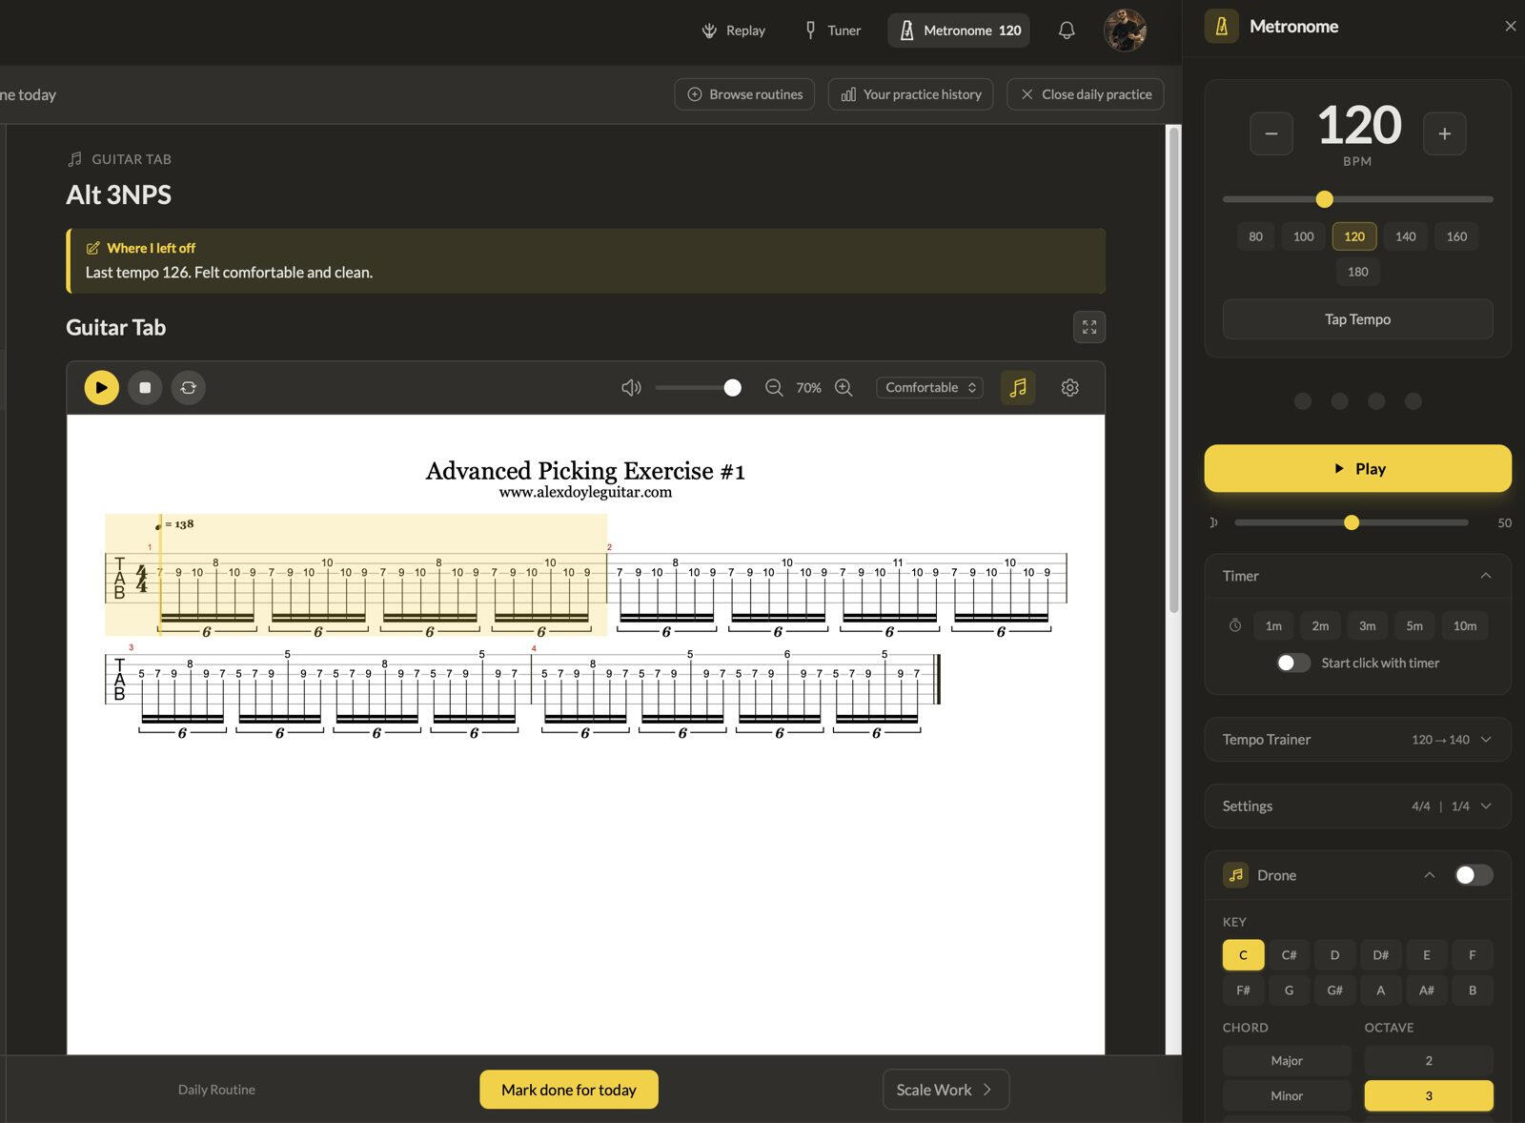Open Your practice history
The width and height of the screenshot is (1525, 1123).
pos(911,94)
